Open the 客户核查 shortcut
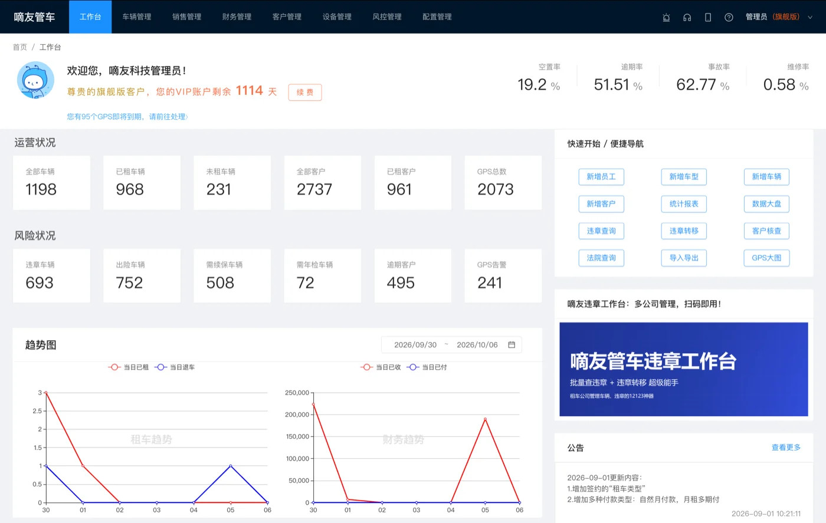 pyautogui.click(x=766, y=231)
